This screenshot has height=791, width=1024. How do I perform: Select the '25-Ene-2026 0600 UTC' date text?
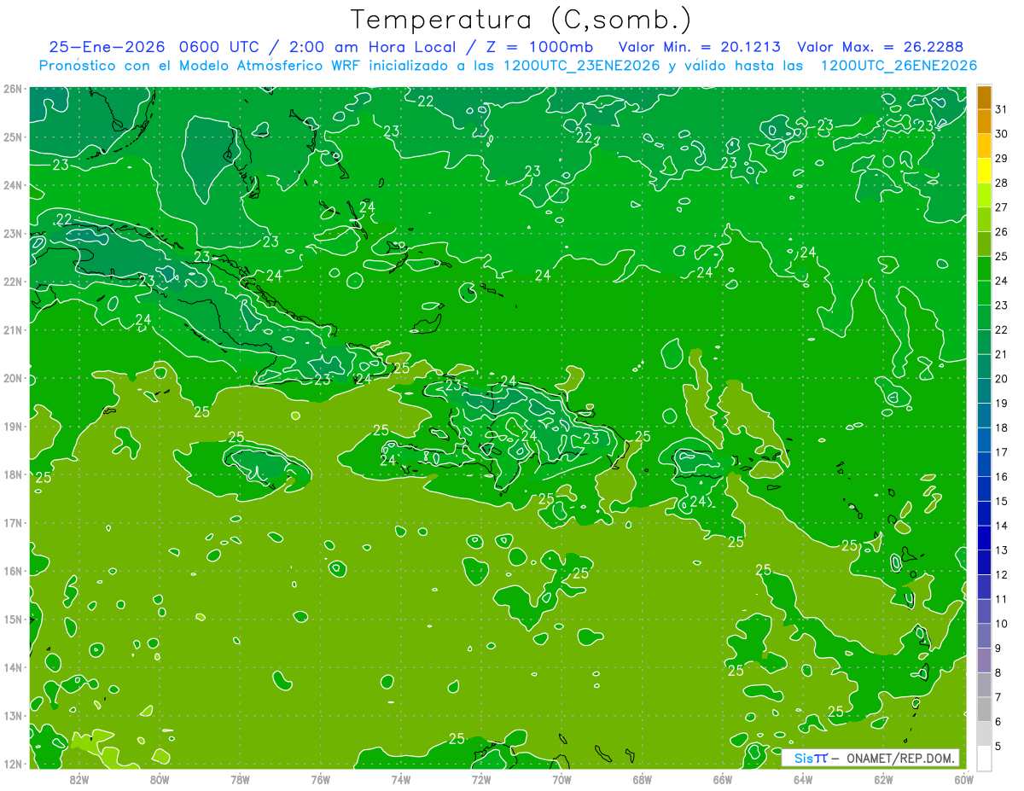point(153,47)
